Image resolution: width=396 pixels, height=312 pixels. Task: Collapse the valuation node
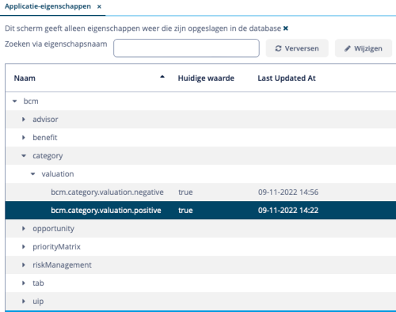pos(33,174)
